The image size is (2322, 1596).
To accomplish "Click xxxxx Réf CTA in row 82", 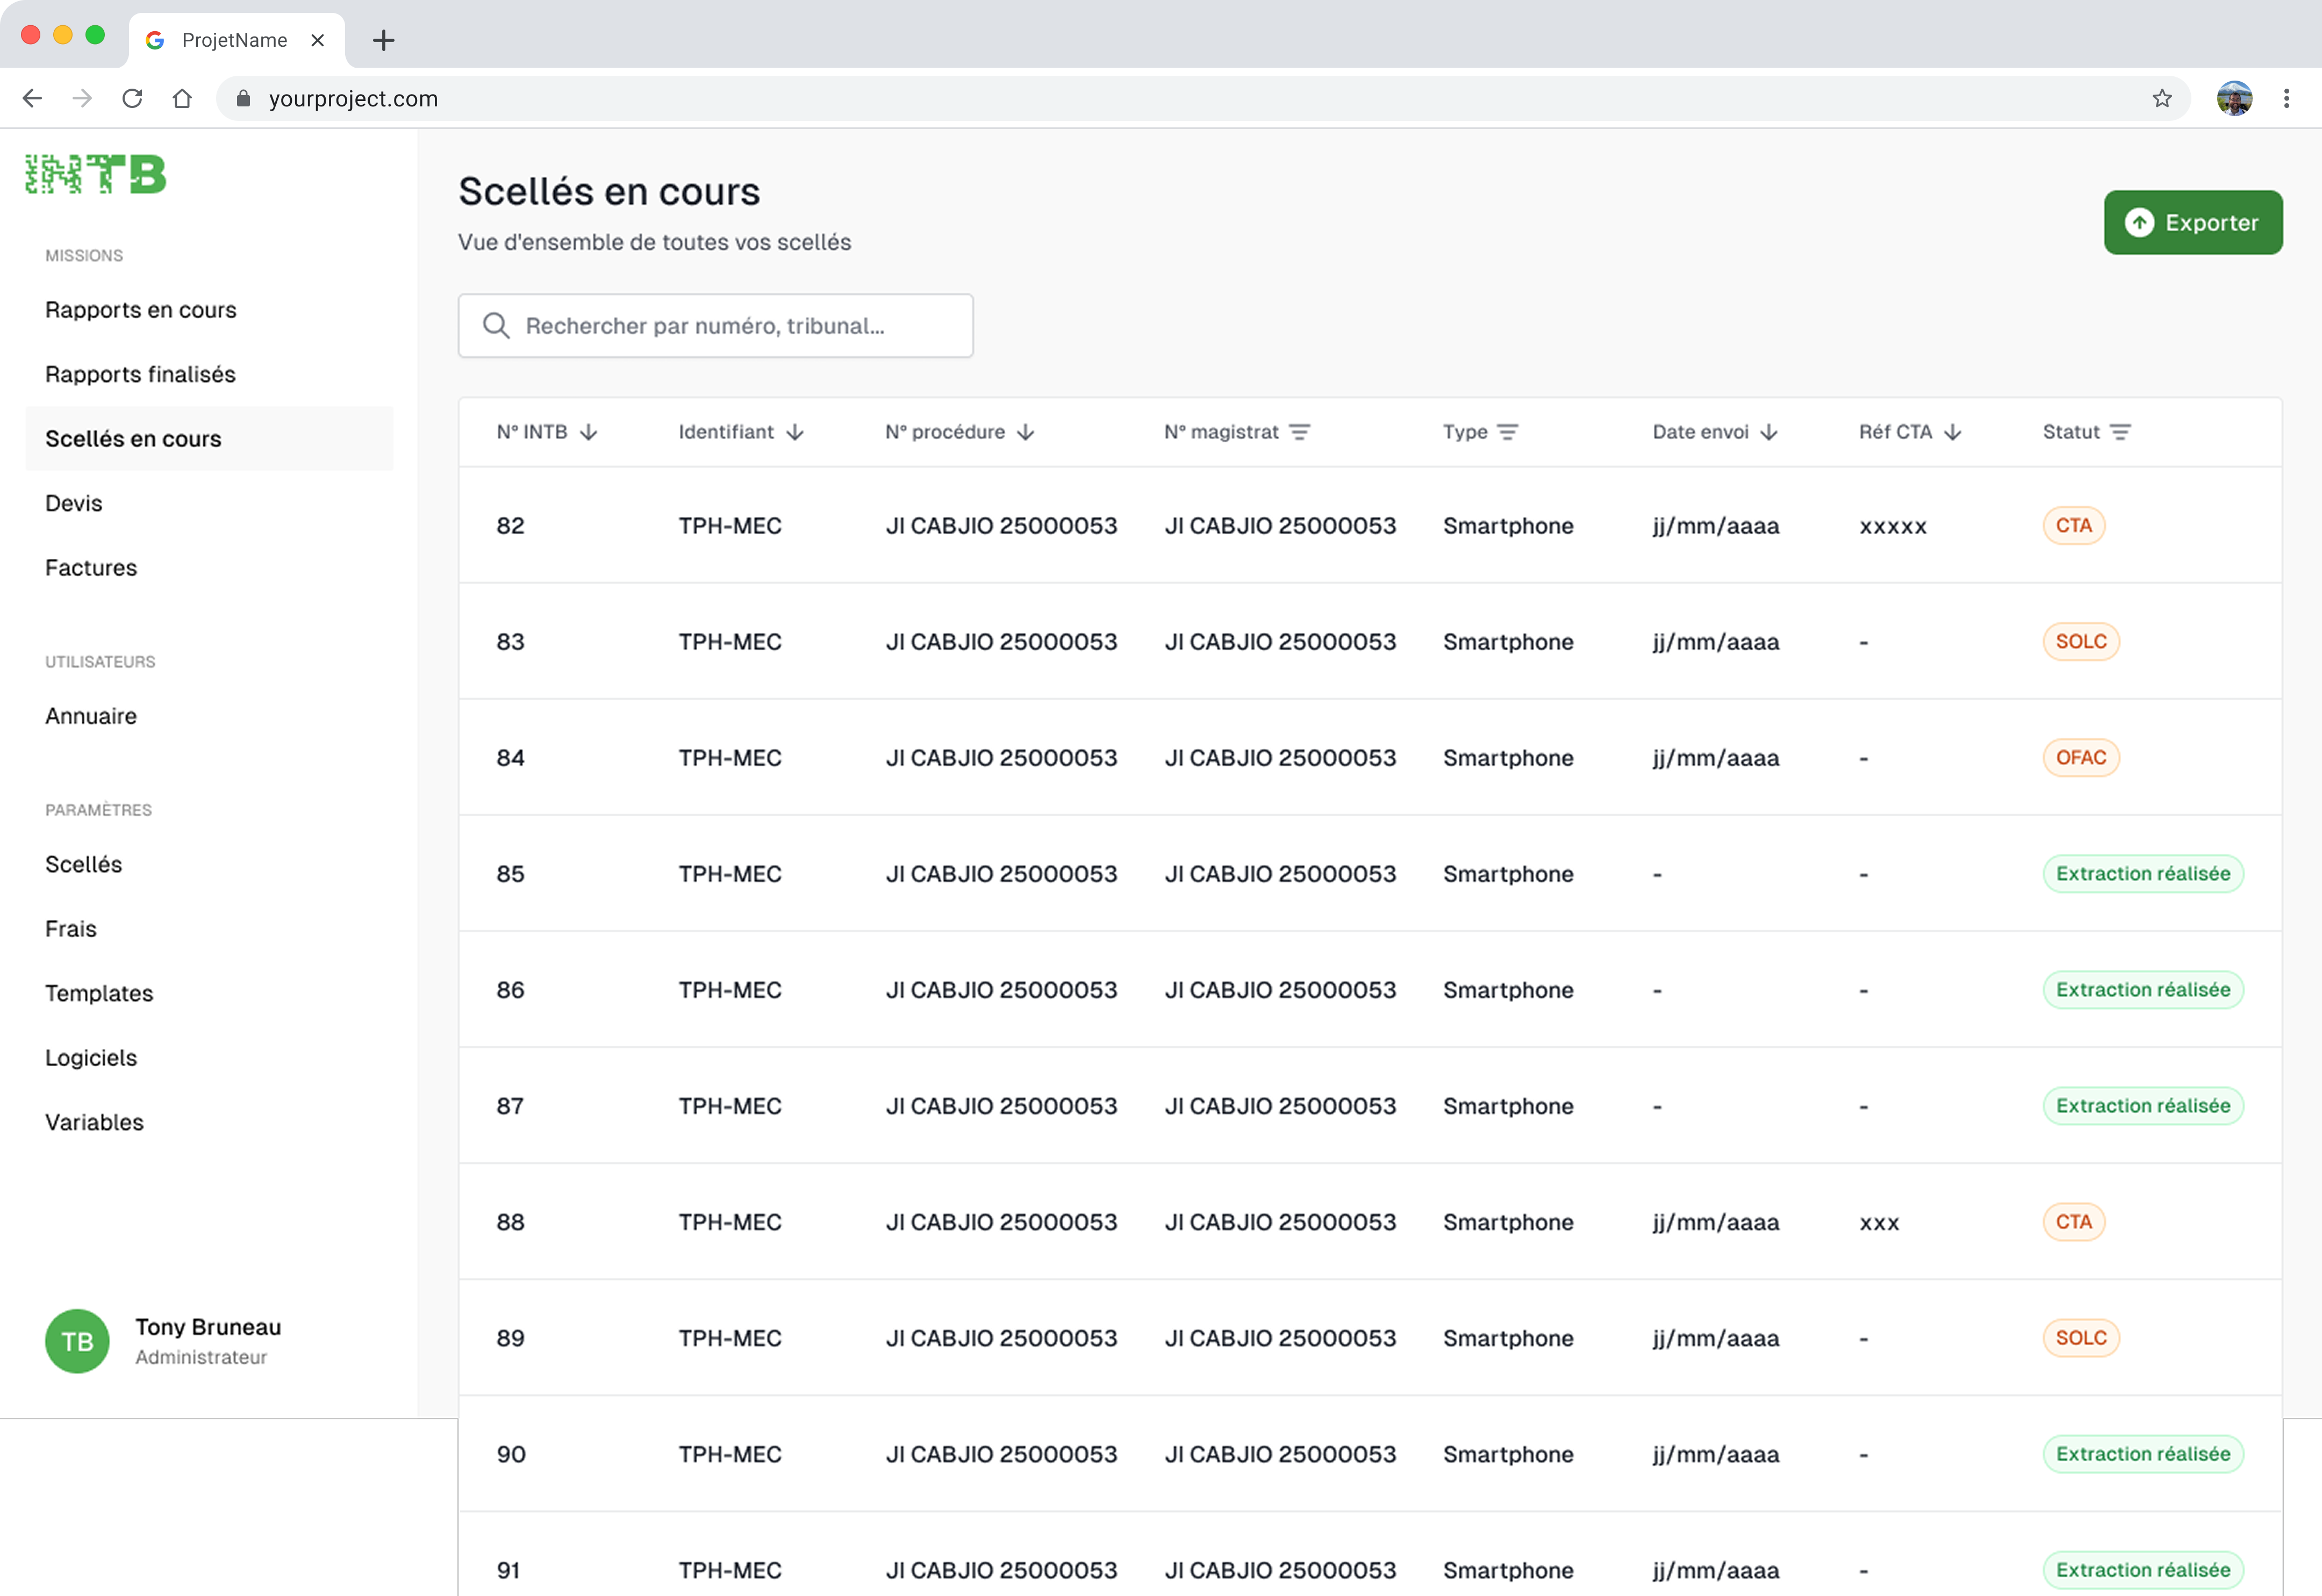I will point(1893,527).
